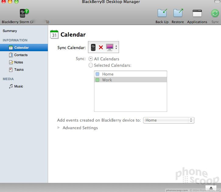The image size is (221, 192).
Task: Select the Home row in calendar list
Action: click(131, 74)
